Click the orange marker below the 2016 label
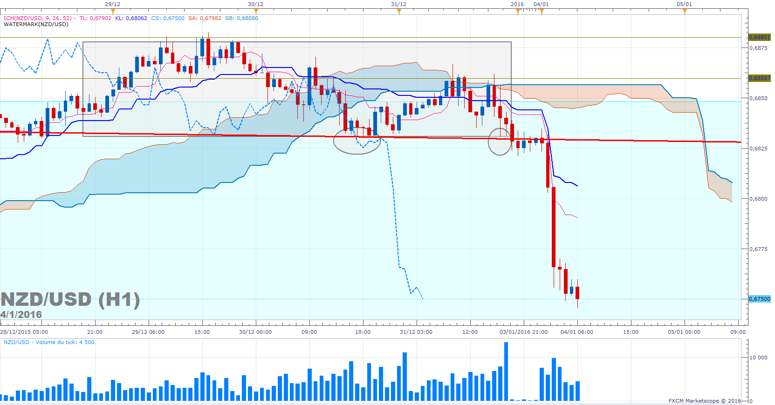Image resolution: width=775 pixels, height=405 pixels. tap(518, 11)
